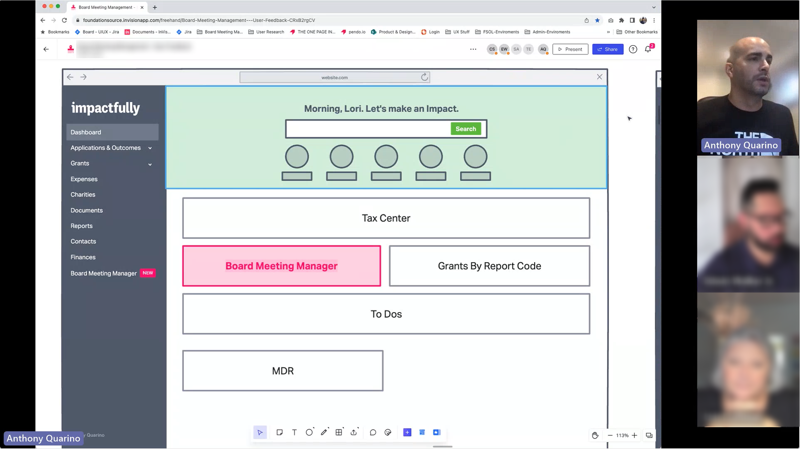This screenshot has width=800, height=449.
Task: Open Board Meeting Manager sidebar item
Action: pos(104,273)
